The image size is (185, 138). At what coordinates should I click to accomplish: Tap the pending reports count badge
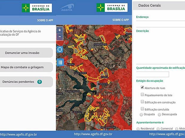[x=39, y=82]
